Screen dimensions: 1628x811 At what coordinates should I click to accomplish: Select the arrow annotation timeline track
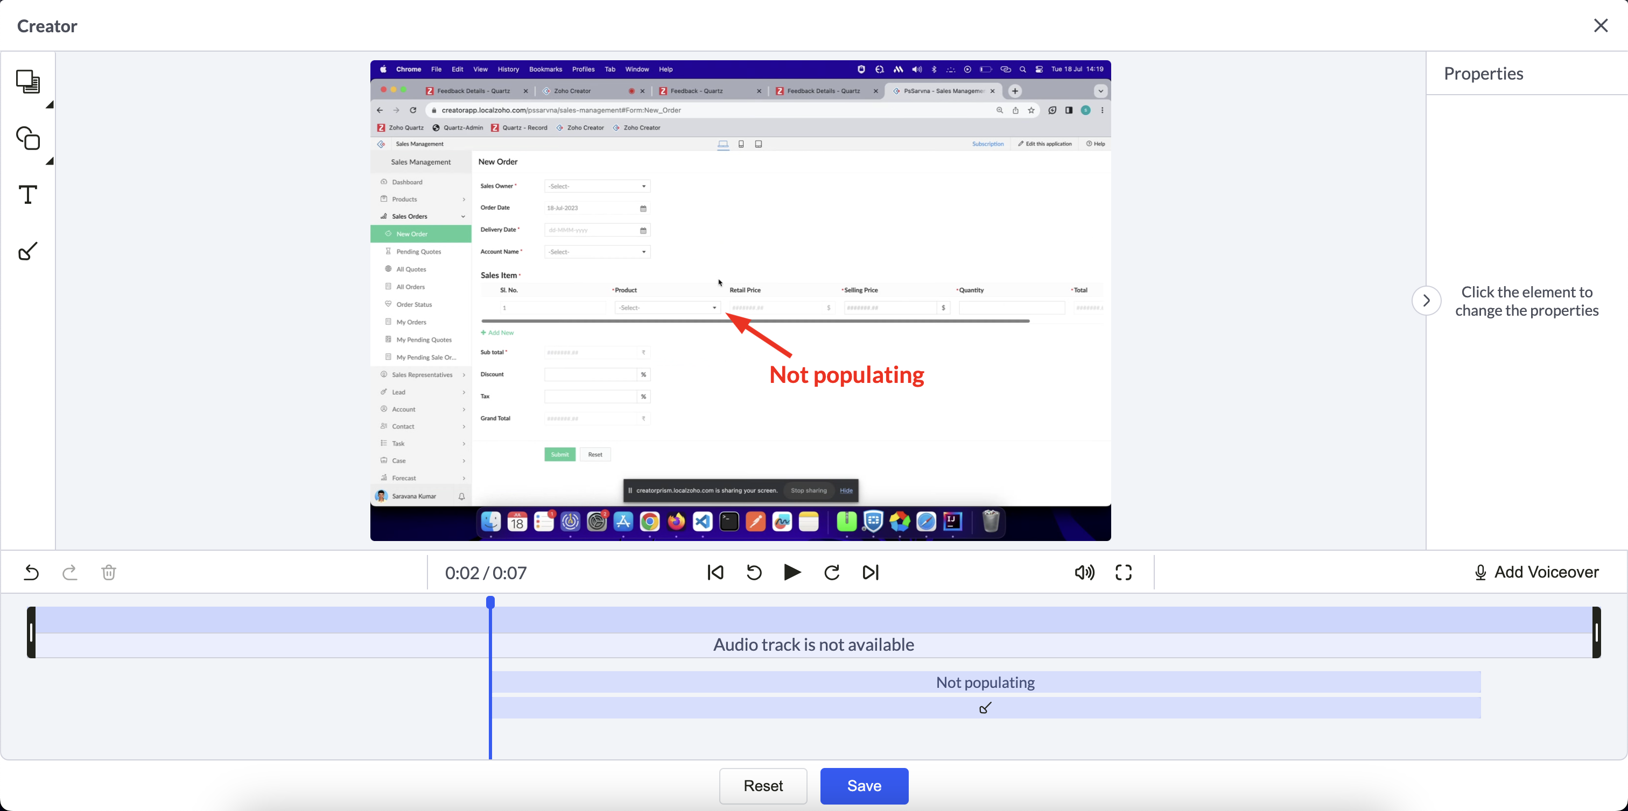click(985, 708)
